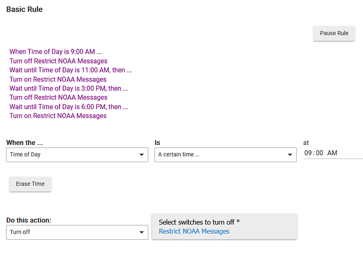
Task: Select the minutes value in the time field
Action: coord(319,153)
